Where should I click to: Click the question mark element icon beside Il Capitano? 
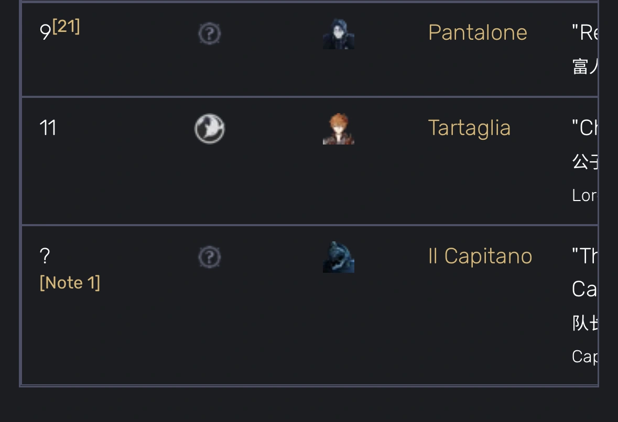tap(209, 257)
